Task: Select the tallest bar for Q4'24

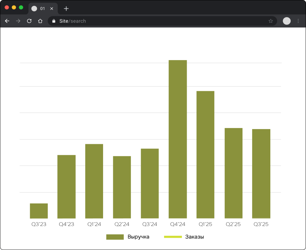Action: point(178,139)
